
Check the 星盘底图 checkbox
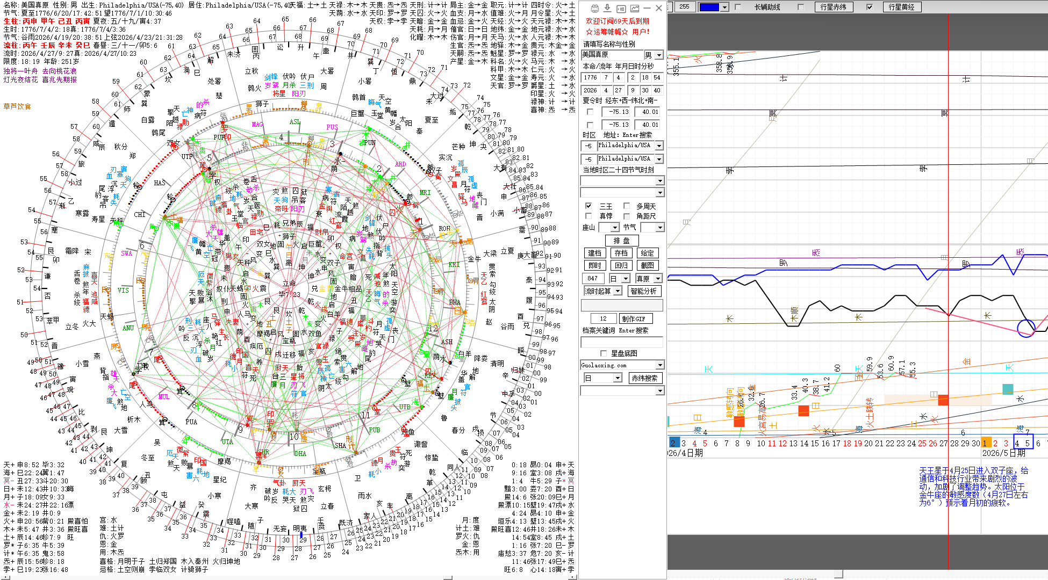pyautogui.click(x=604, y=353)
